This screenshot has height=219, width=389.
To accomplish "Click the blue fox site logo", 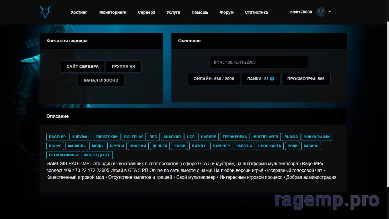I will pyautogui.click(x=45, y=12).
